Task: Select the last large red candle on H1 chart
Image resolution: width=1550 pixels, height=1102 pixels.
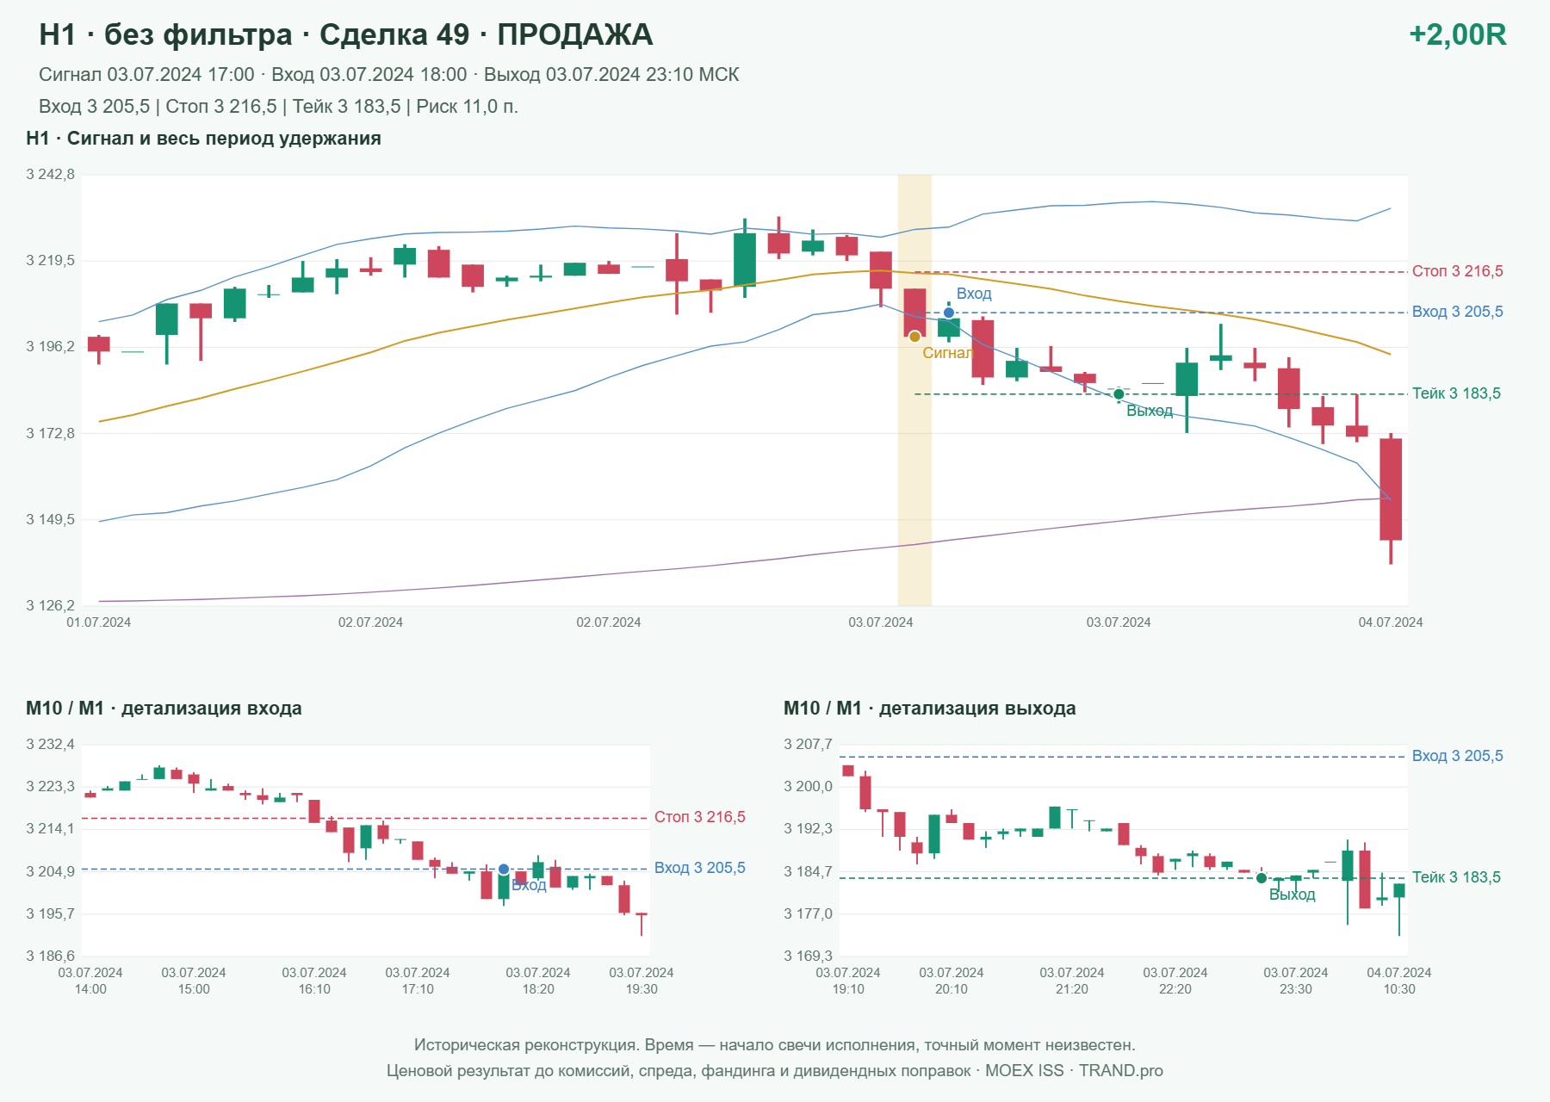Action: pos(1391,489)
